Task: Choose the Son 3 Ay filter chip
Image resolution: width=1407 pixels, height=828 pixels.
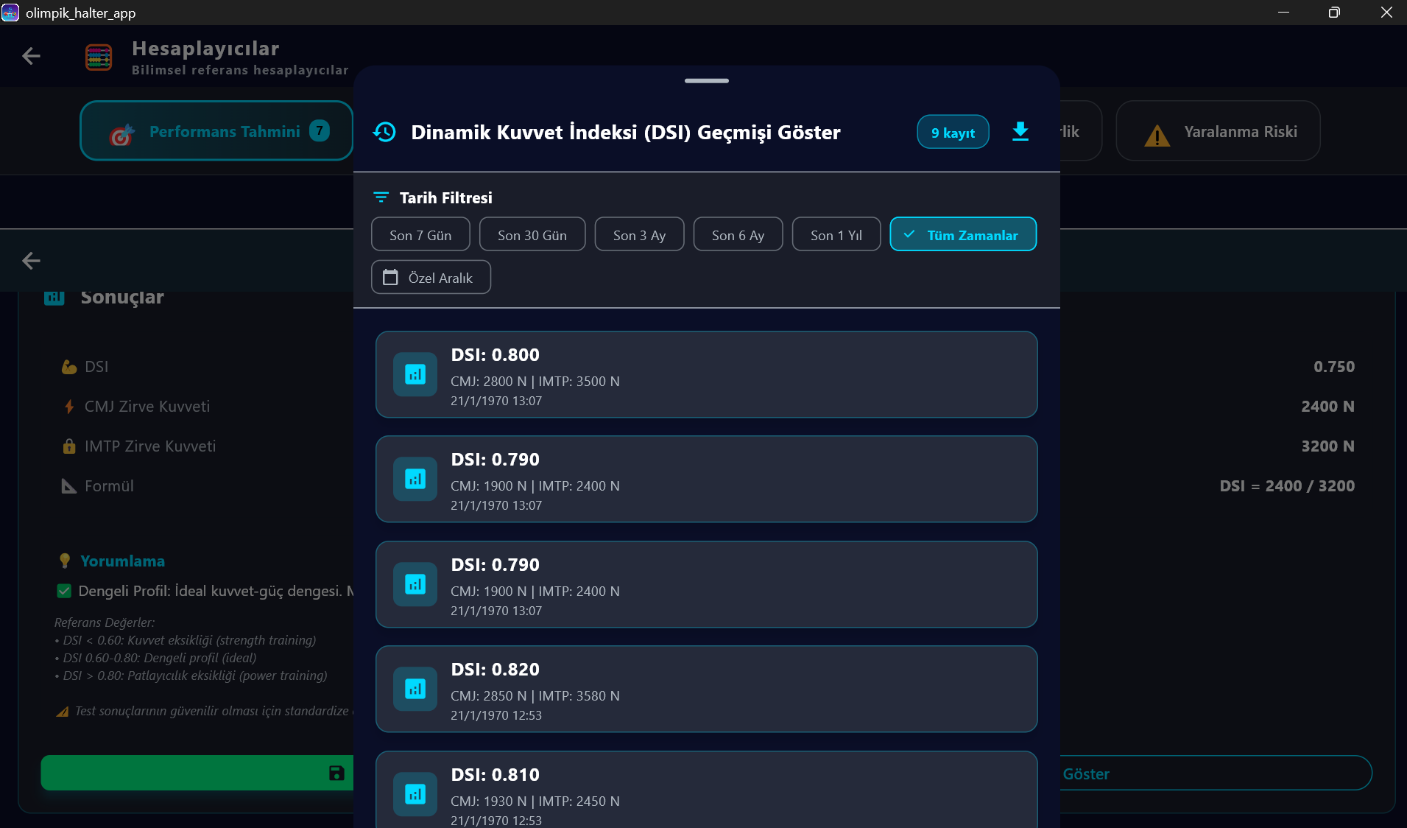Action: tap(639, 235)
